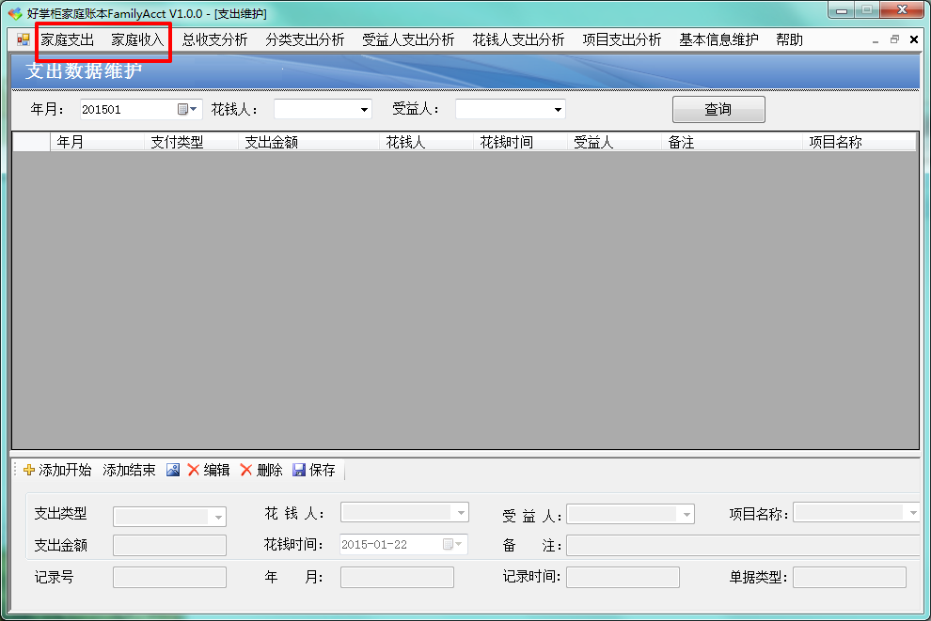
Task: Close the main FamilyAcct window
Action: pos(902,10)
